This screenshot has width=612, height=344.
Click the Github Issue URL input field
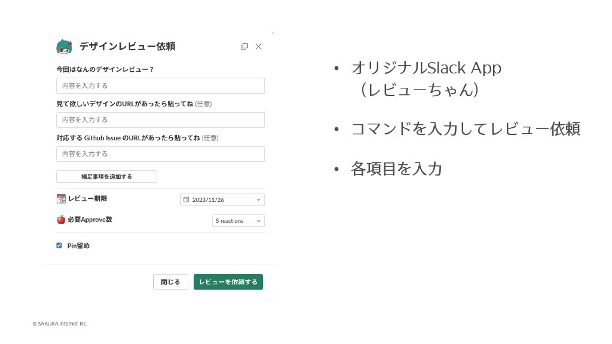tap(160, 154)
